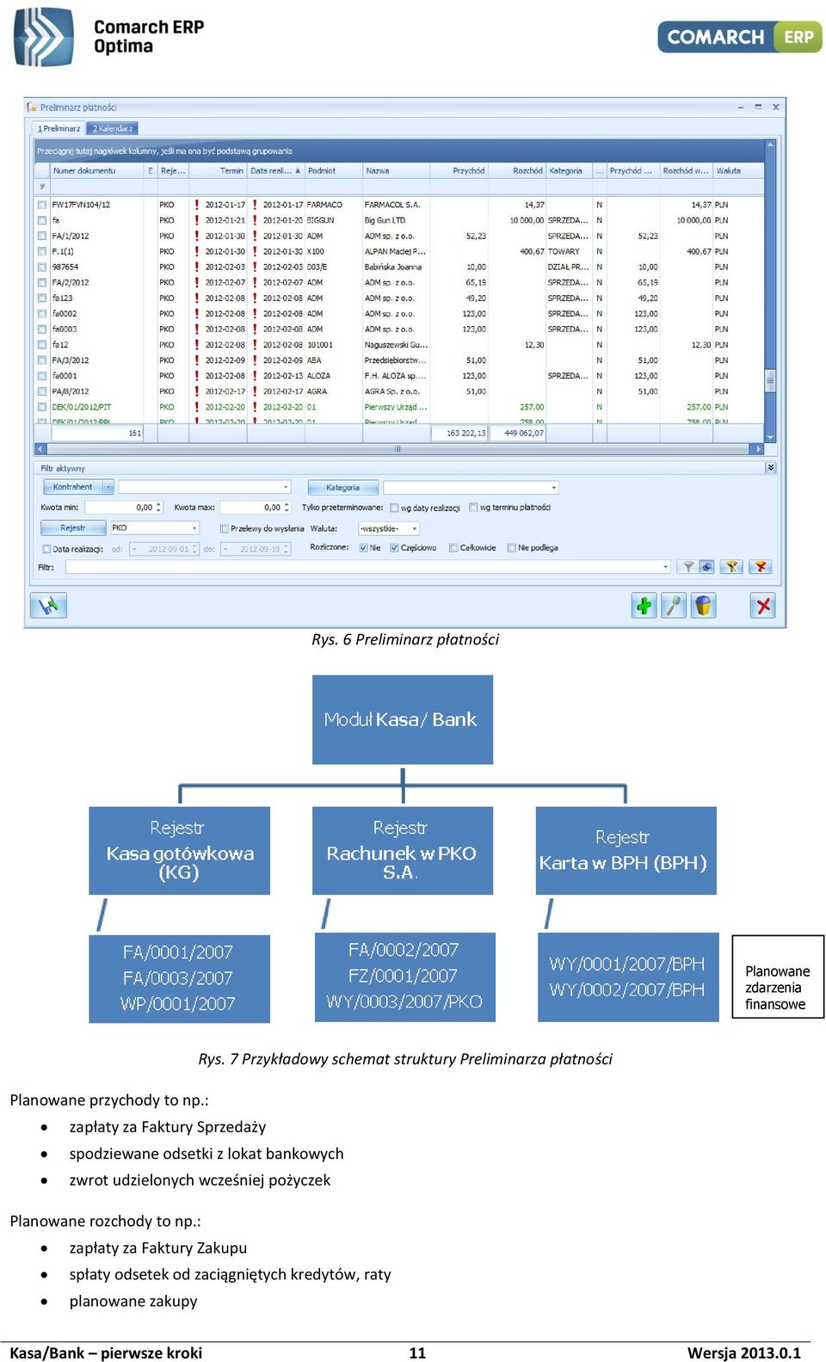Enable 'wg terminu płatności' checkbox

[x=473, y=508]
